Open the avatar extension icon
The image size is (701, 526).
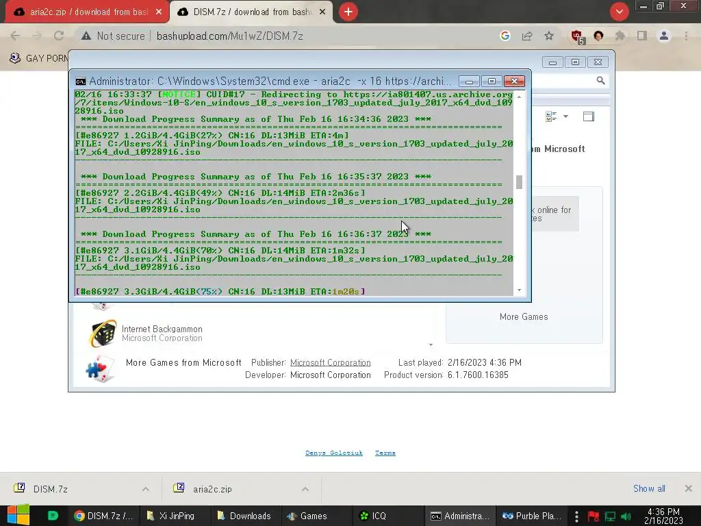point(598,36)
